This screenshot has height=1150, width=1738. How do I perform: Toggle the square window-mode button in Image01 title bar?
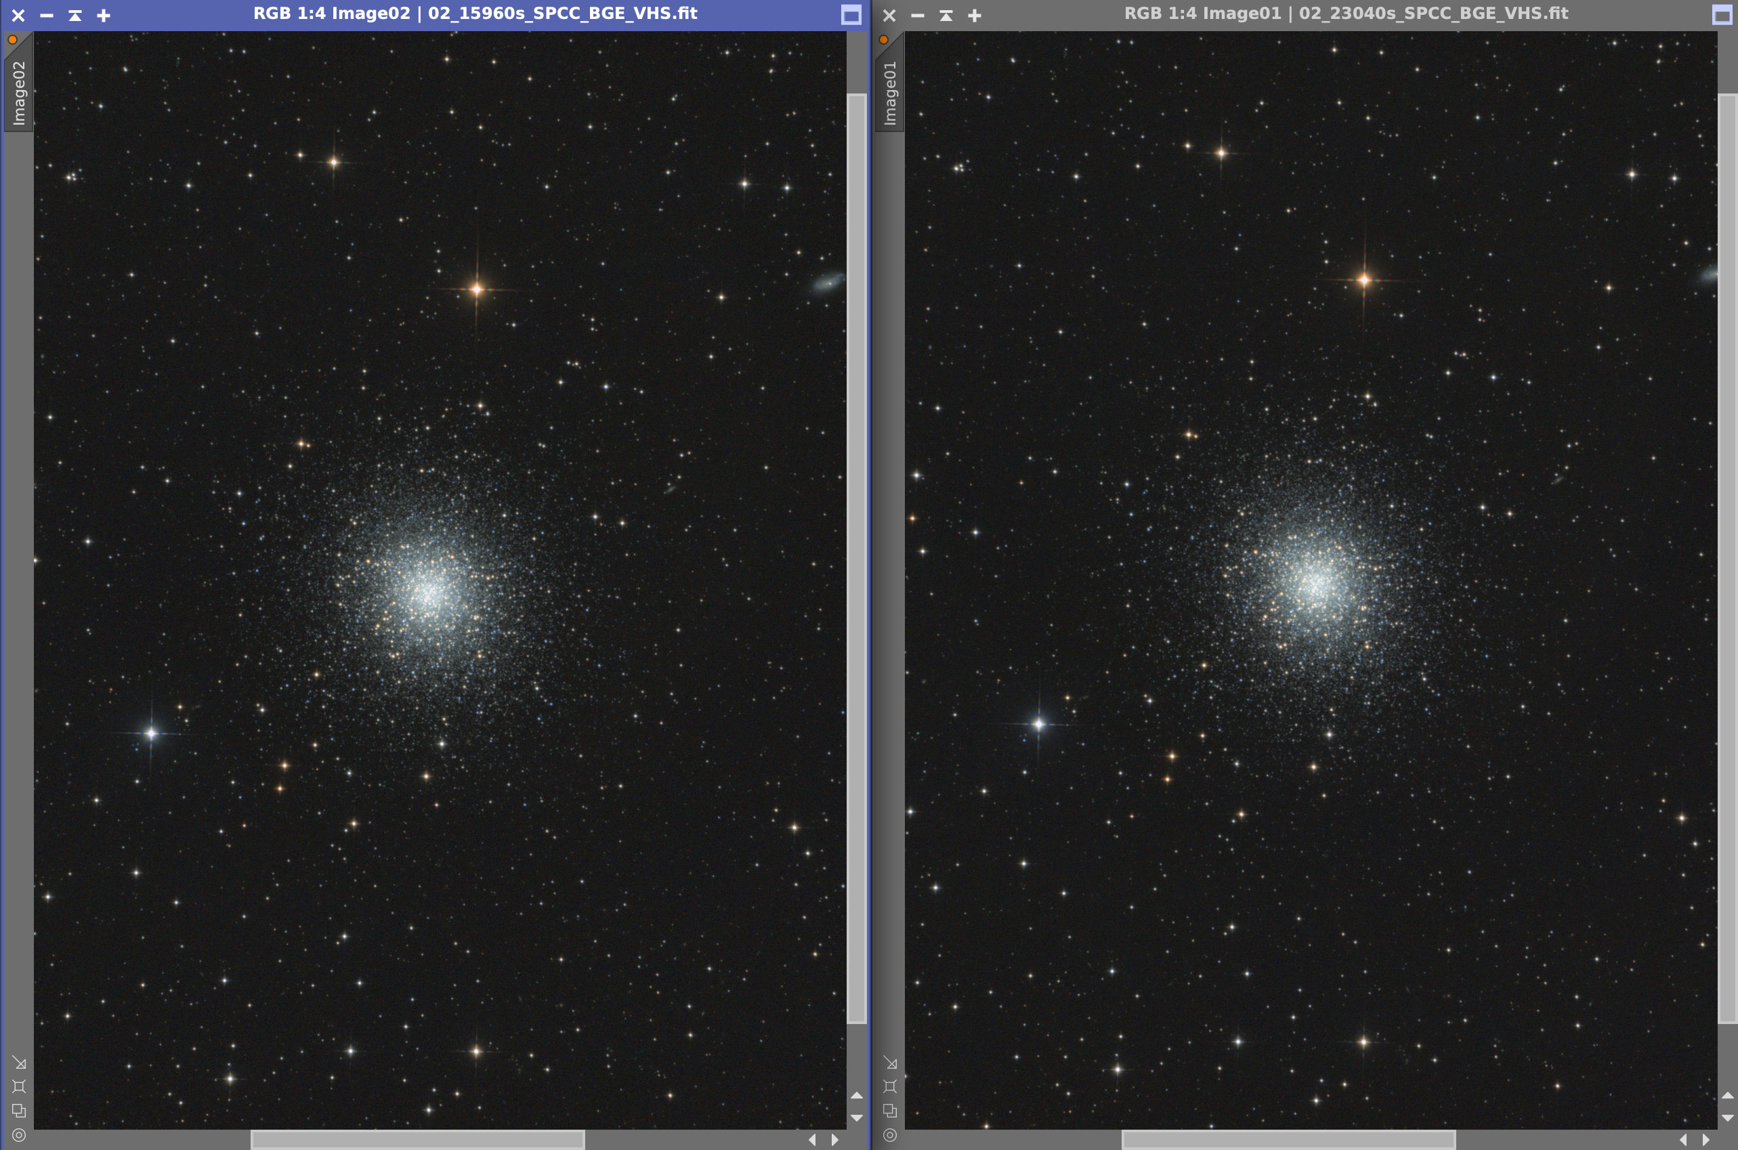1722,16
